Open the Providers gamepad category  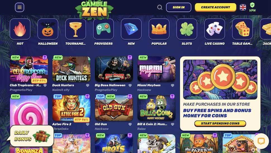pos(103,29)
